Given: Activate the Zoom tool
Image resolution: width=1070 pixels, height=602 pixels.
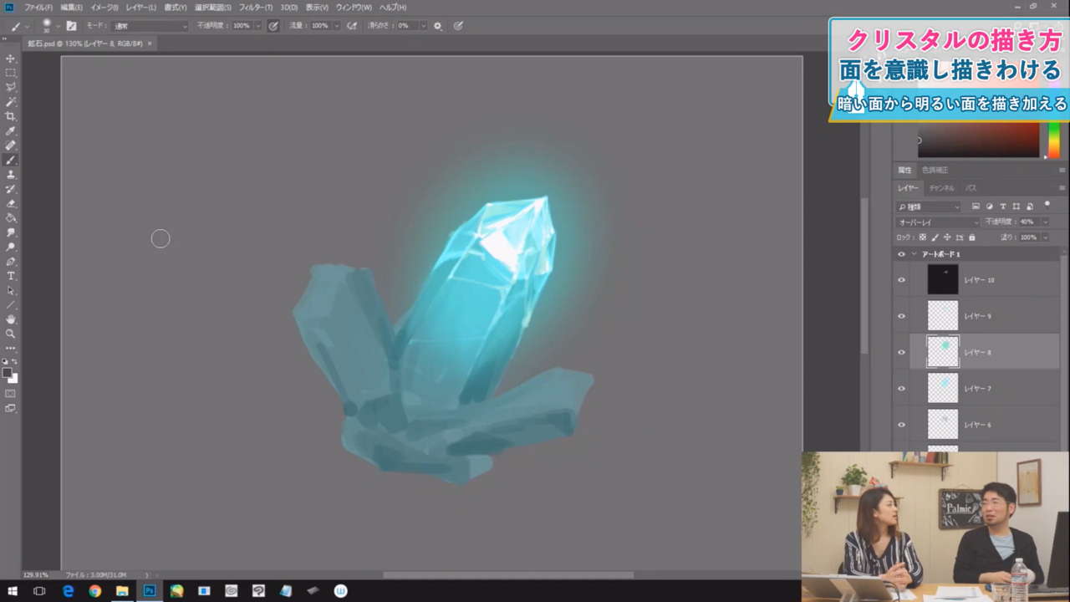Looking at the screenshot, I should click(11, 334).
